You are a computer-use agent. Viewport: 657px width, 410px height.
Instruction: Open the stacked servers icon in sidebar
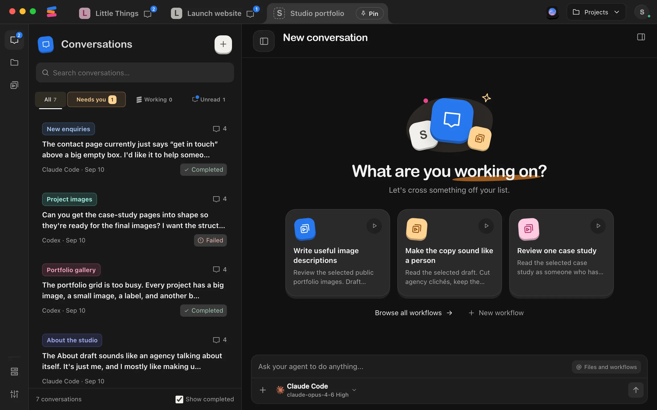14,372
